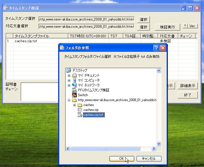204x167 pixels.
Task: Click the キャンセル button
Action: pos(149,159)
